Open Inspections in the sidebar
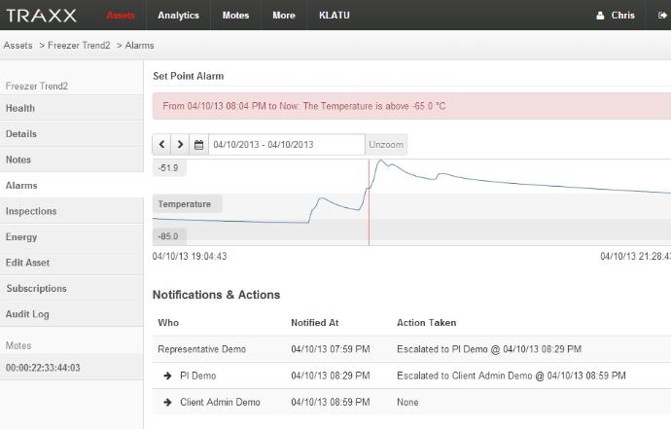The height and width of the screenshot is (429, 671). click(x=31, y=211)
